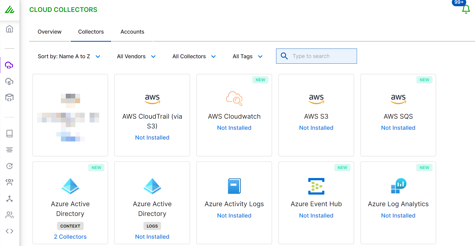Open the cloud with S sidebar icon

click(9, 82)
